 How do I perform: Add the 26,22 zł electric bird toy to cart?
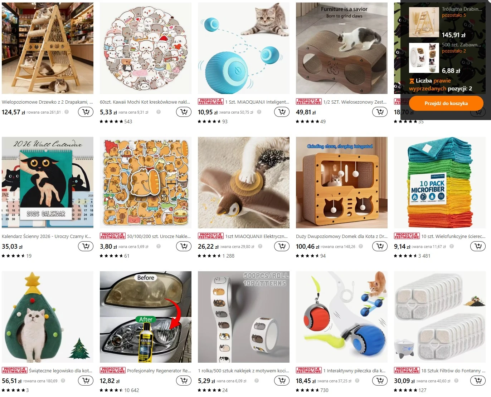point(282,246)
